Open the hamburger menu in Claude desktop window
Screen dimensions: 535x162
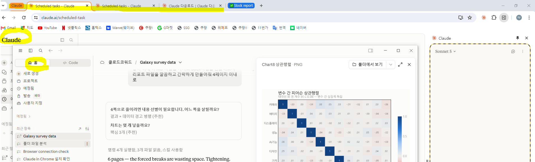tap(20, 51)
